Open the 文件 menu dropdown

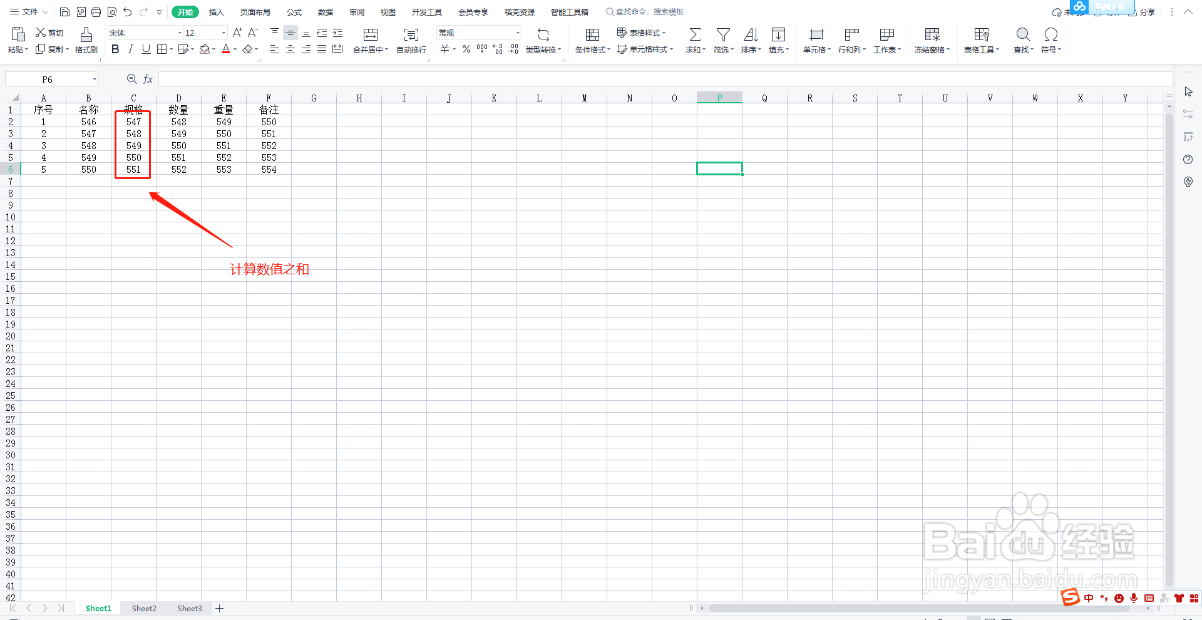click(29, 12)
